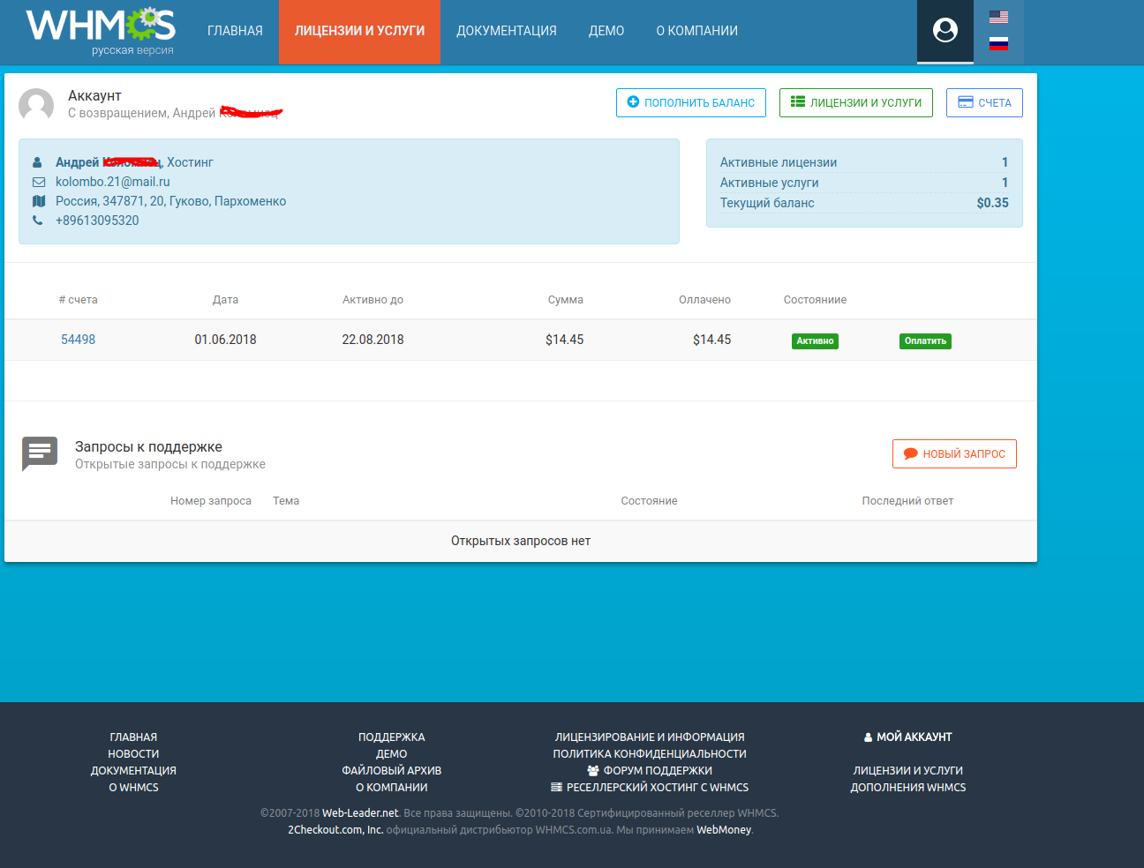Open the ДОКУМЕНТАЦИЯ navigation tab

(x=506, y=31)
